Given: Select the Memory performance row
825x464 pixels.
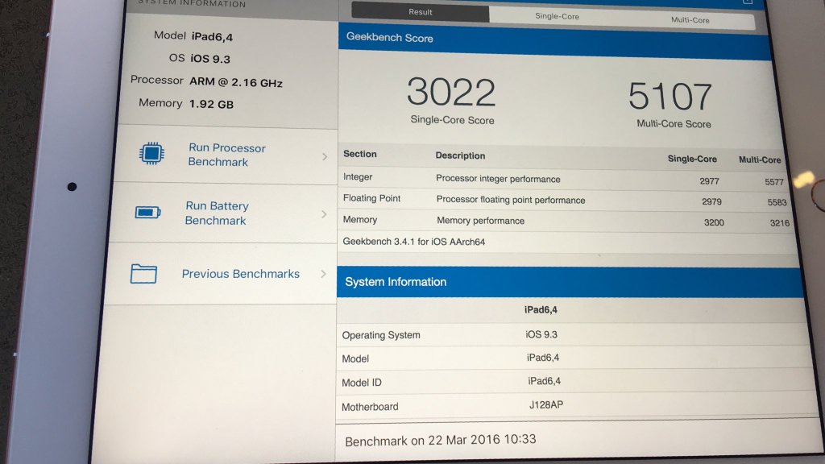Looking at the screenshot, I should pyautogui.click(x=564, y=221).
